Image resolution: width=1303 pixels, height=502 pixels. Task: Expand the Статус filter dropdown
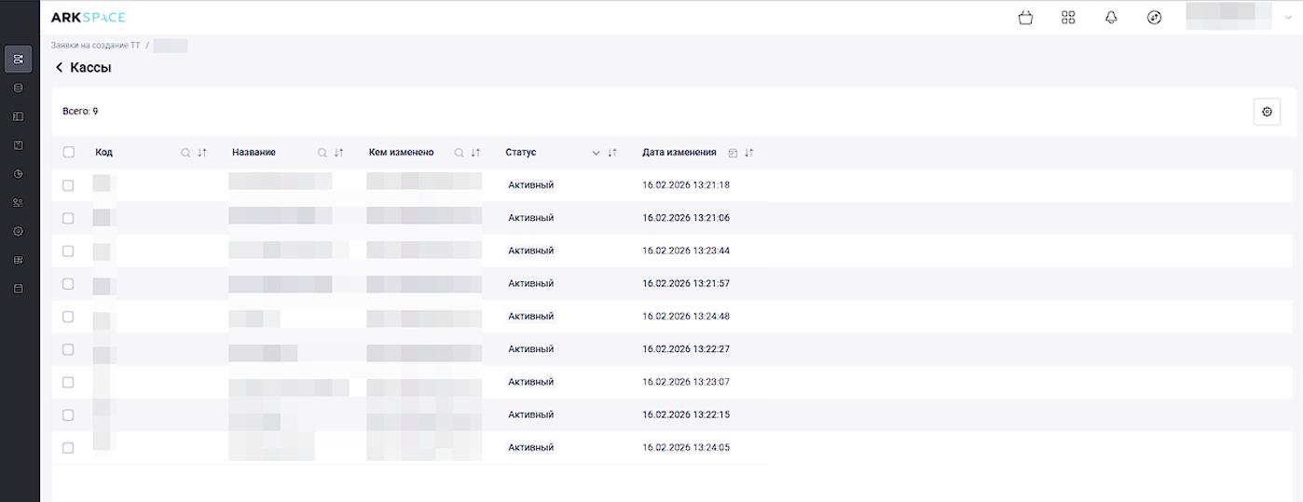pyautogui.click(x=596, y=153)
